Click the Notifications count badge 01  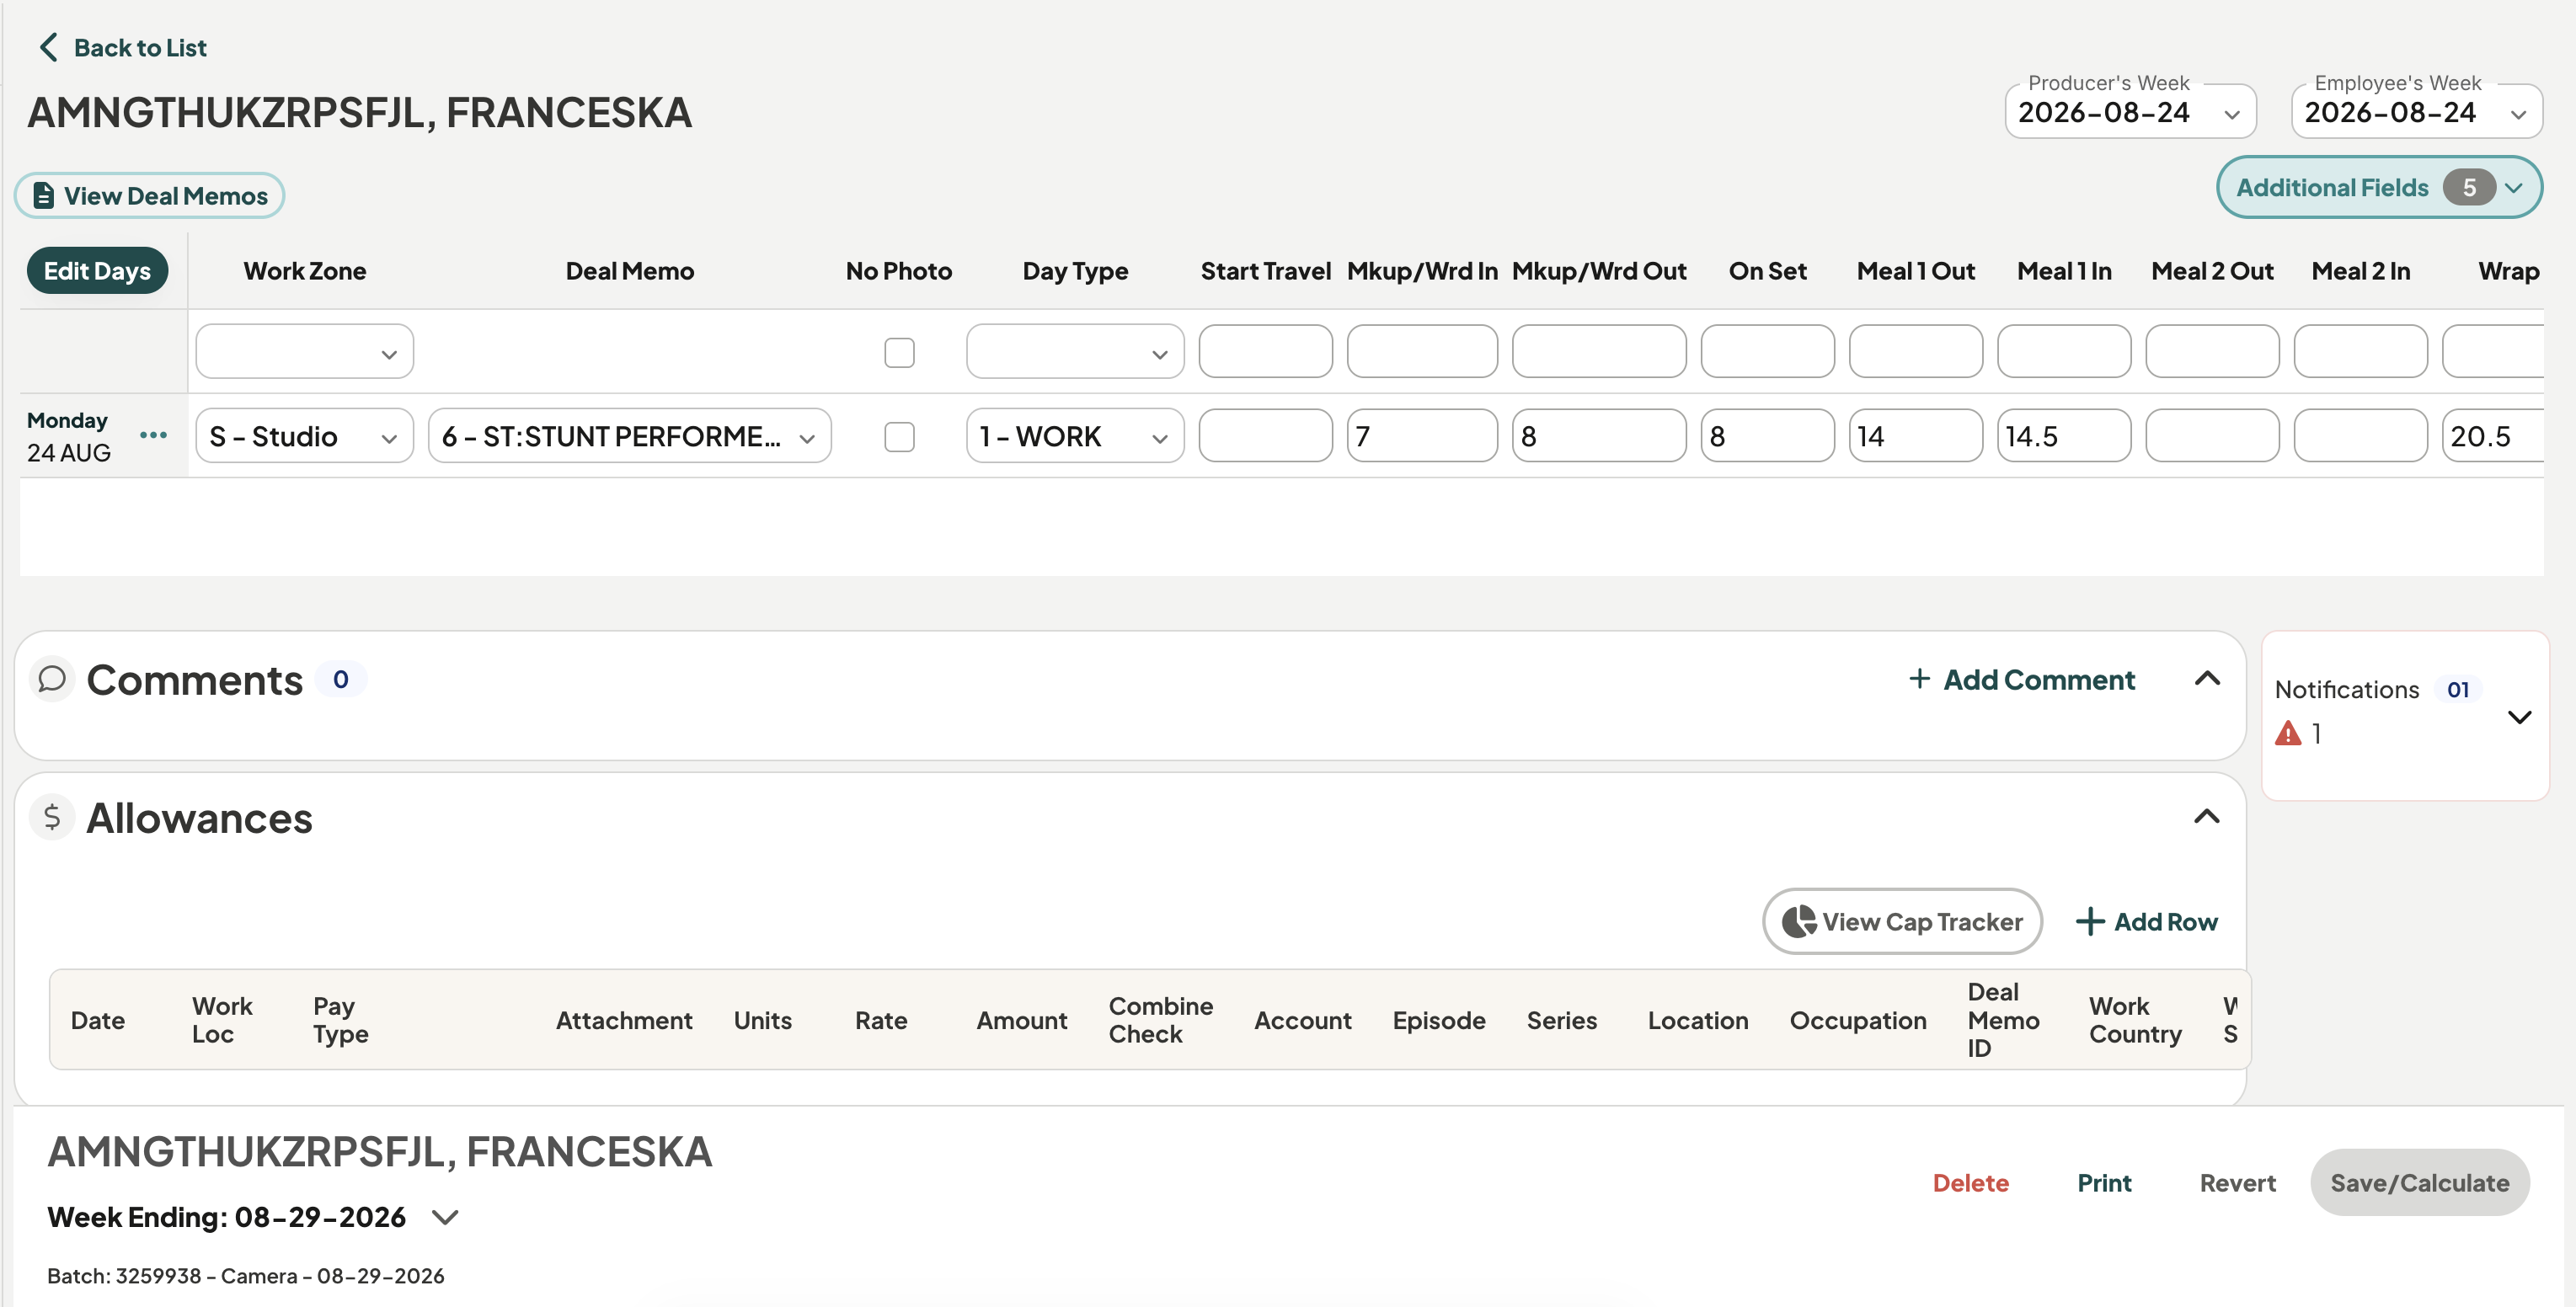[x=2458, y=689]
